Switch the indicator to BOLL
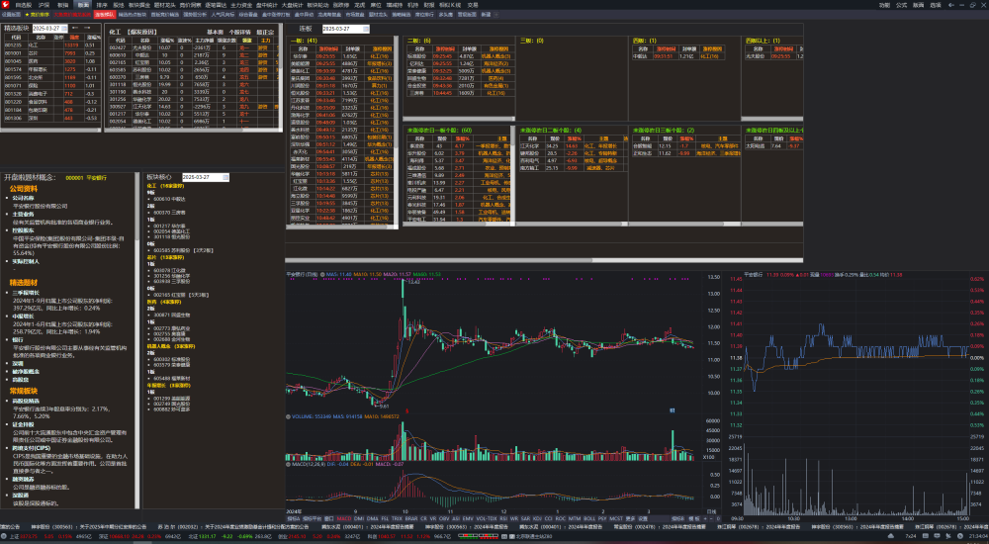Screen dimensions: 989x544 click(x=589, y=518)
